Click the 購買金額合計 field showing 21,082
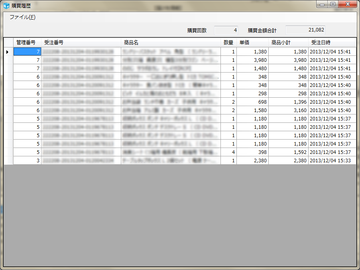 305,30
